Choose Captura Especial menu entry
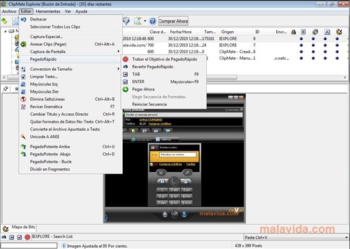The image size is (350, 249). tap(46, 37)
